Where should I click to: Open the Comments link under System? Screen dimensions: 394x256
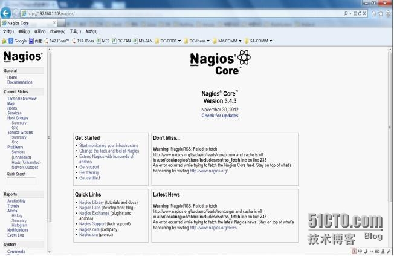click(16, 252)
